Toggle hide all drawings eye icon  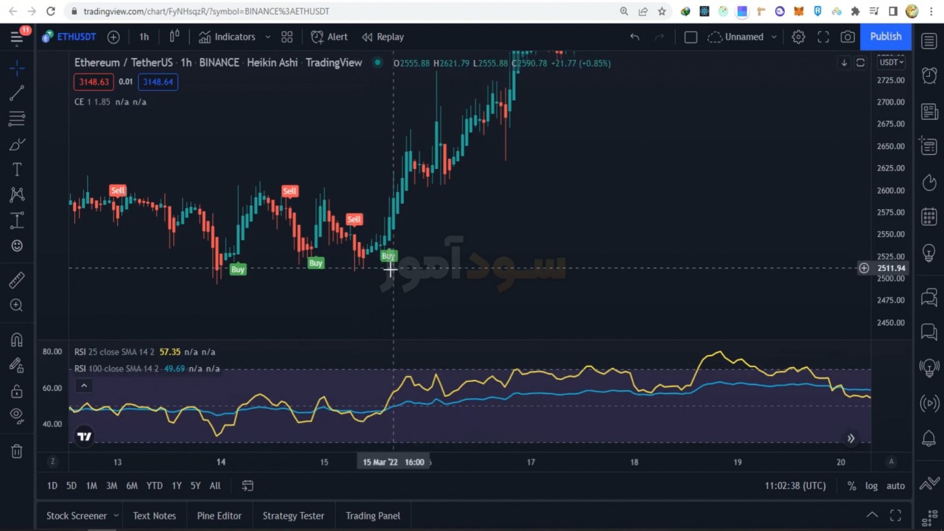[17, 416]
